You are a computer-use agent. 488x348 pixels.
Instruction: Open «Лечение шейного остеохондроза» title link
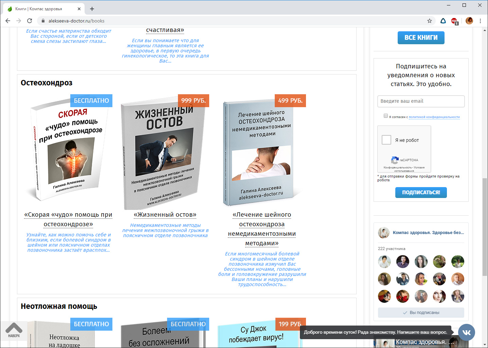pos(262,229)
